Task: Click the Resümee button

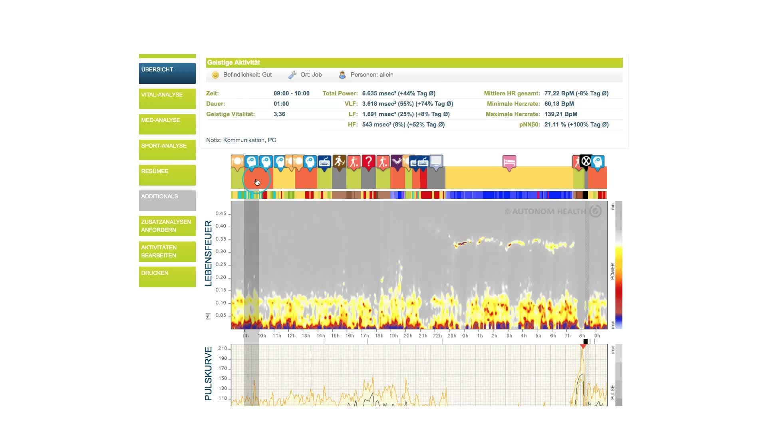Action: 167,175
